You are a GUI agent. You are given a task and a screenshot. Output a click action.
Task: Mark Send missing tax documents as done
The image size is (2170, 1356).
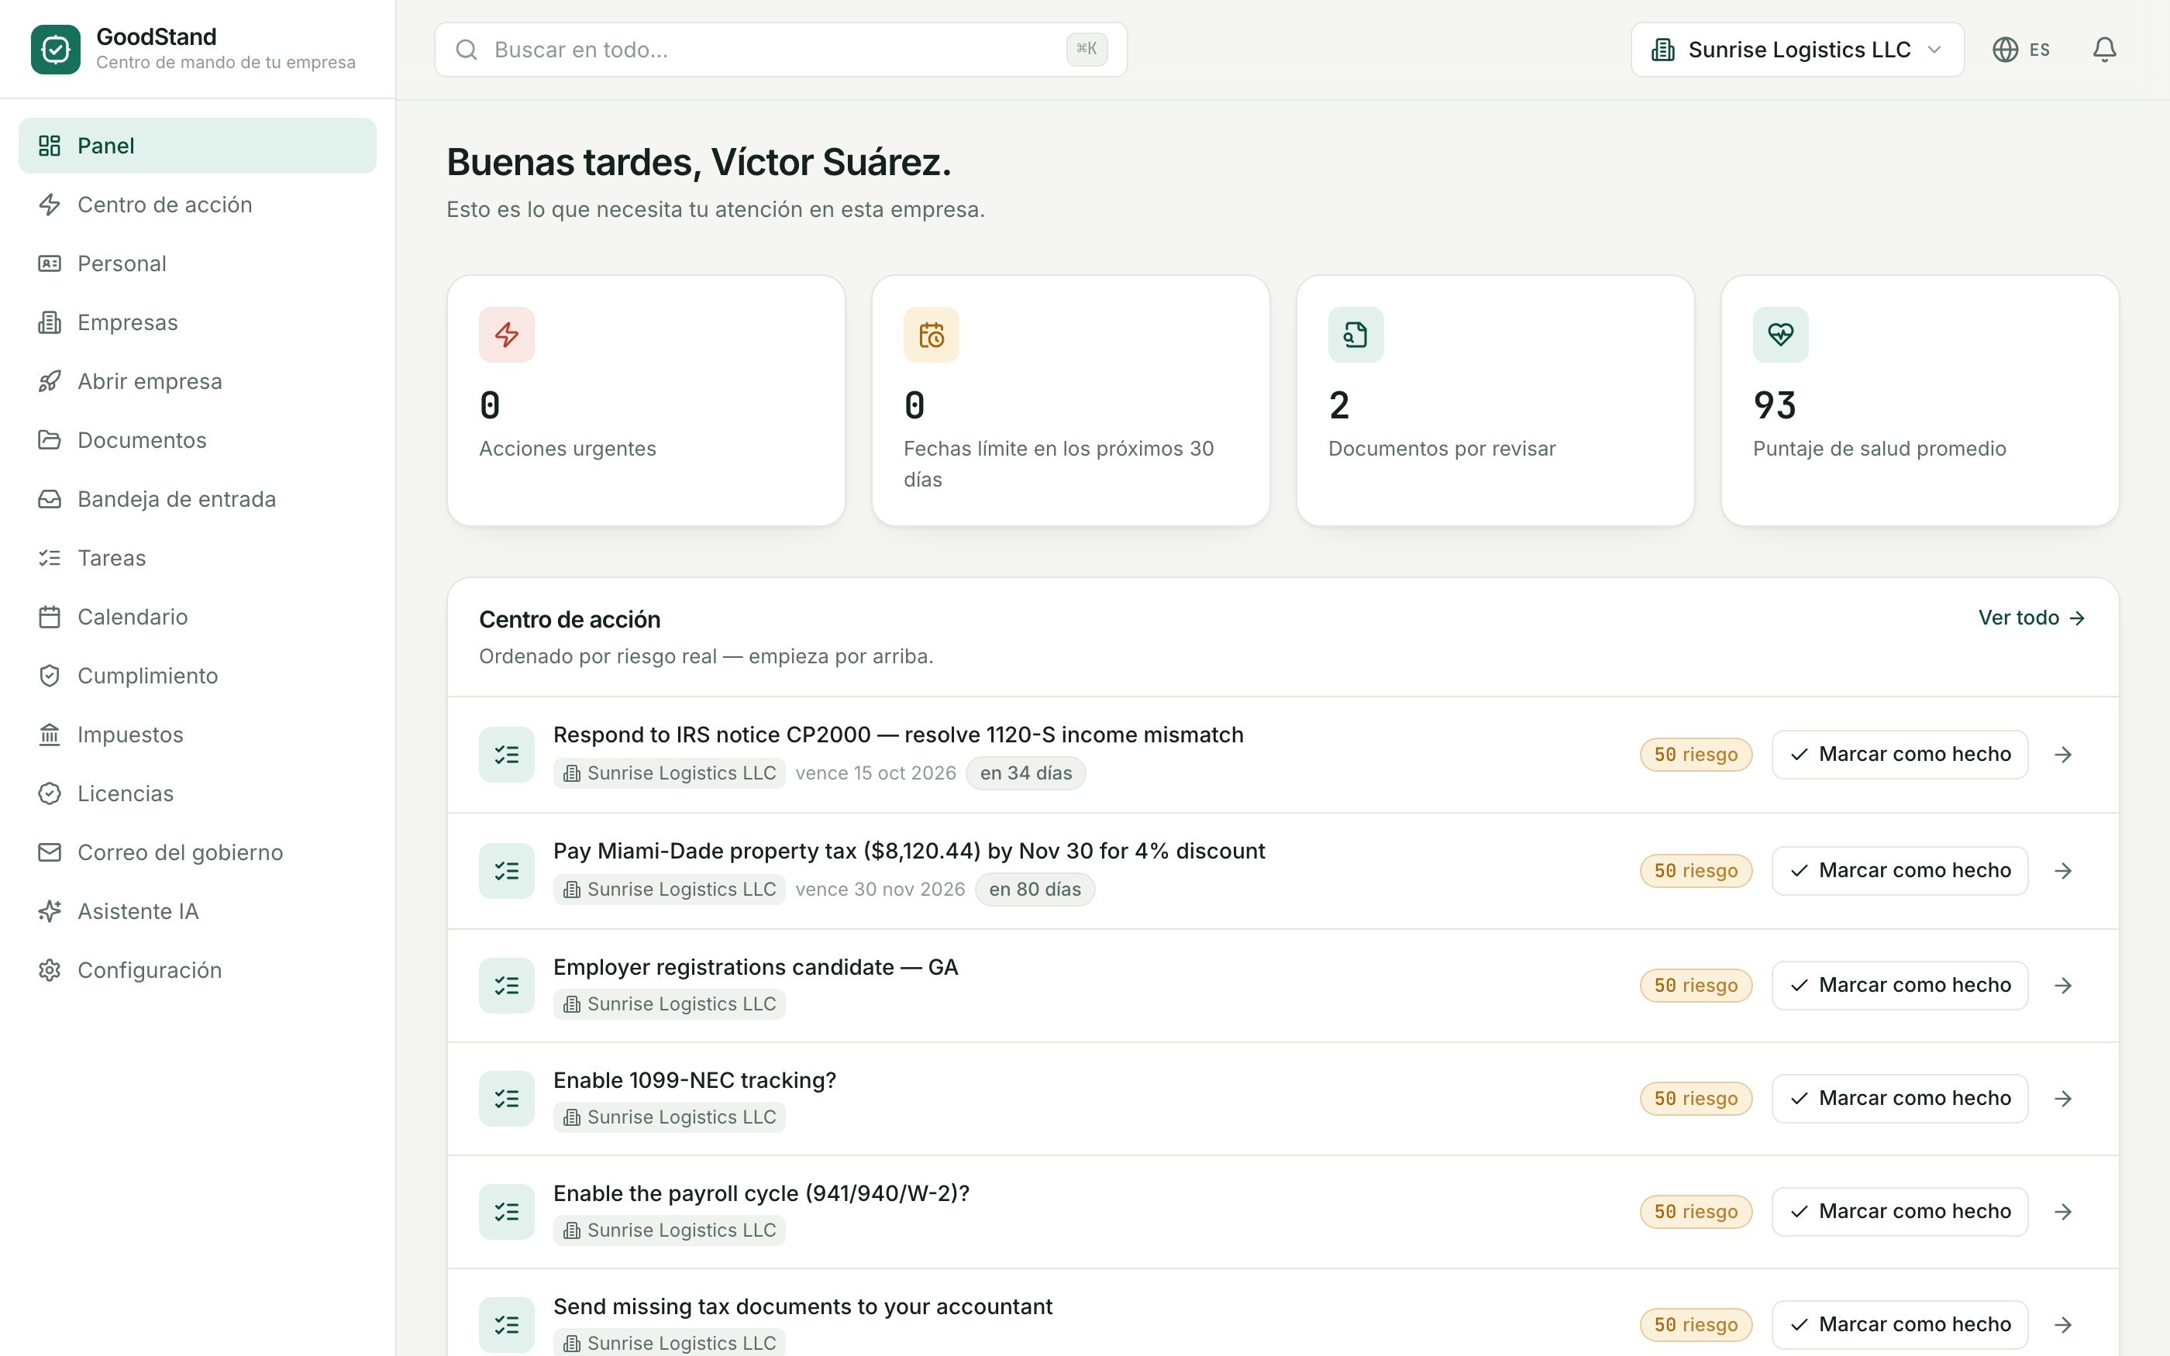click(x=1900, y=1324)
